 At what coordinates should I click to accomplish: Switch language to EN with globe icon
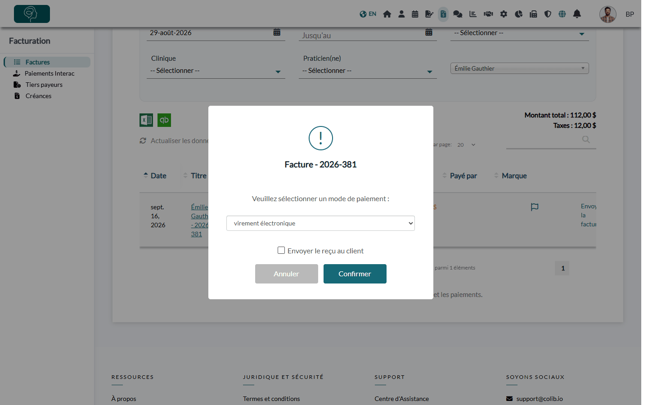point(368,14)
